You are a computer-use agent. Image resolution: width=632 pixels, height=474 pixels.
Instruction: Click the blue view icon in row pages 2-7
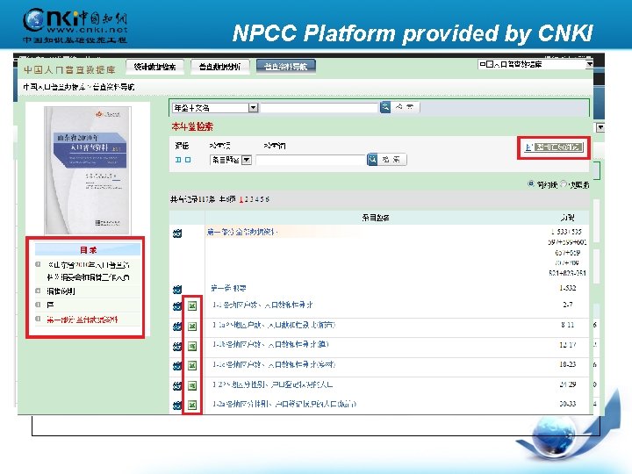pos(177,306)
